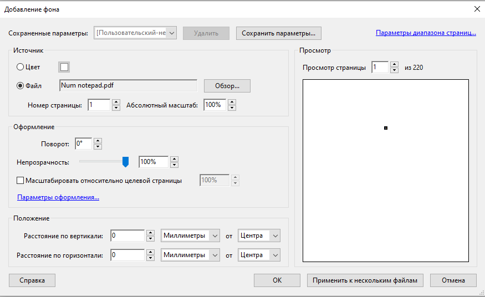
Task: Increase Непрозрачность with up arrow
Action: pyautogui.click(x=174, y=159)
